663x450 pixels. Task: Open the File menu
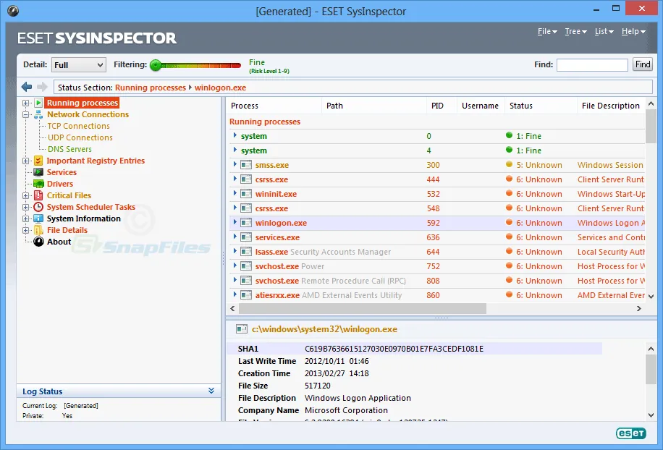click(546, 32)
